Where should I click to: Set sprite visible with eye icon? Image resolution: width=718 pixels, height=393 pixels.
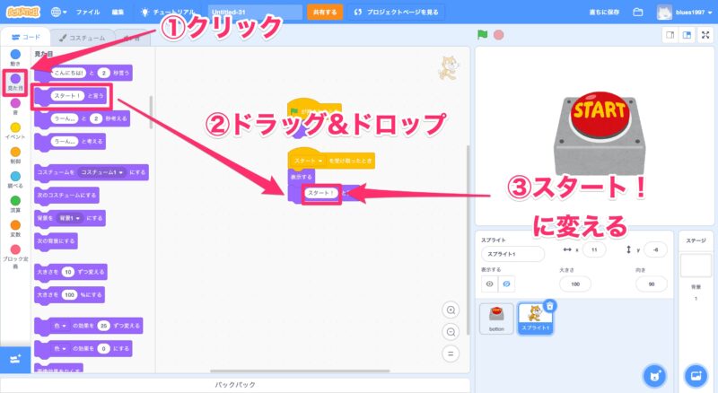coord(490,284)
